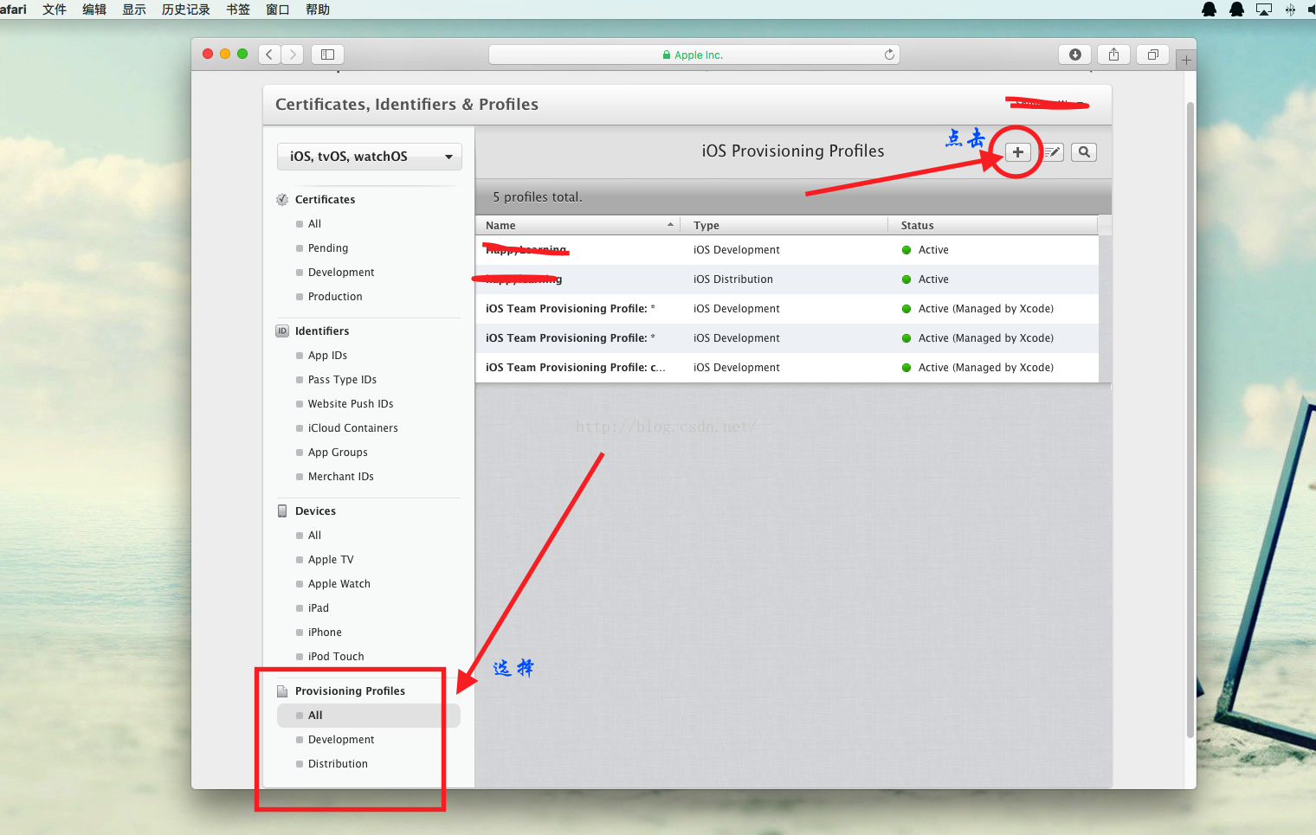Open the 书签 menu
Screen dimensions: 1316x835
pyautogui.click(x=238, y=10)
